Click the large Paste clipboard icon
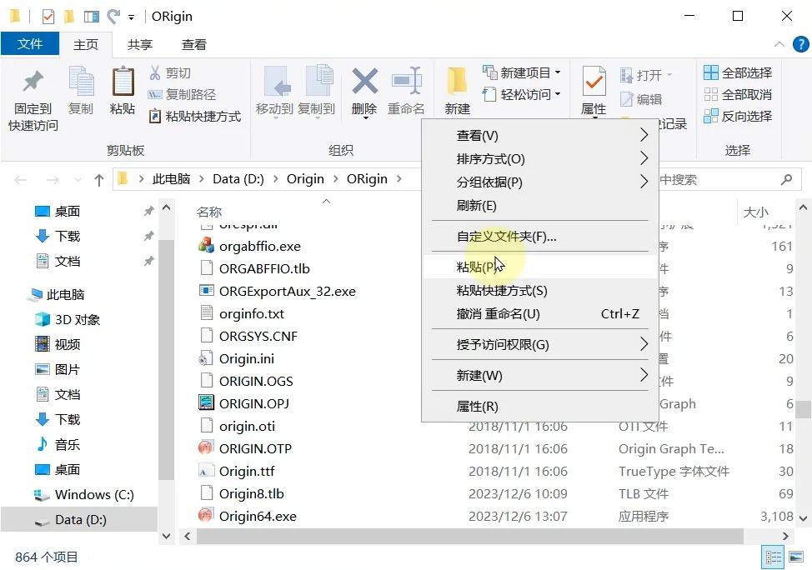812x570 pixels. point(123,82)
